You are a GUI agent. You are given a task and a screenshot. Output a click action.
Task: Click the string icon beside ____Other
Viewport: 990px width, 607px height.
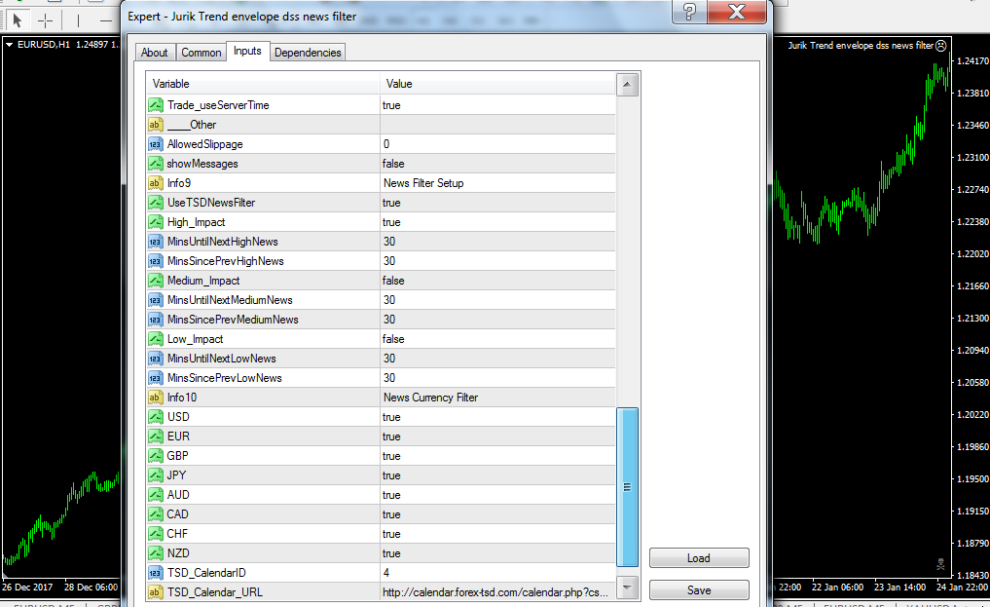tap(156, 125)
